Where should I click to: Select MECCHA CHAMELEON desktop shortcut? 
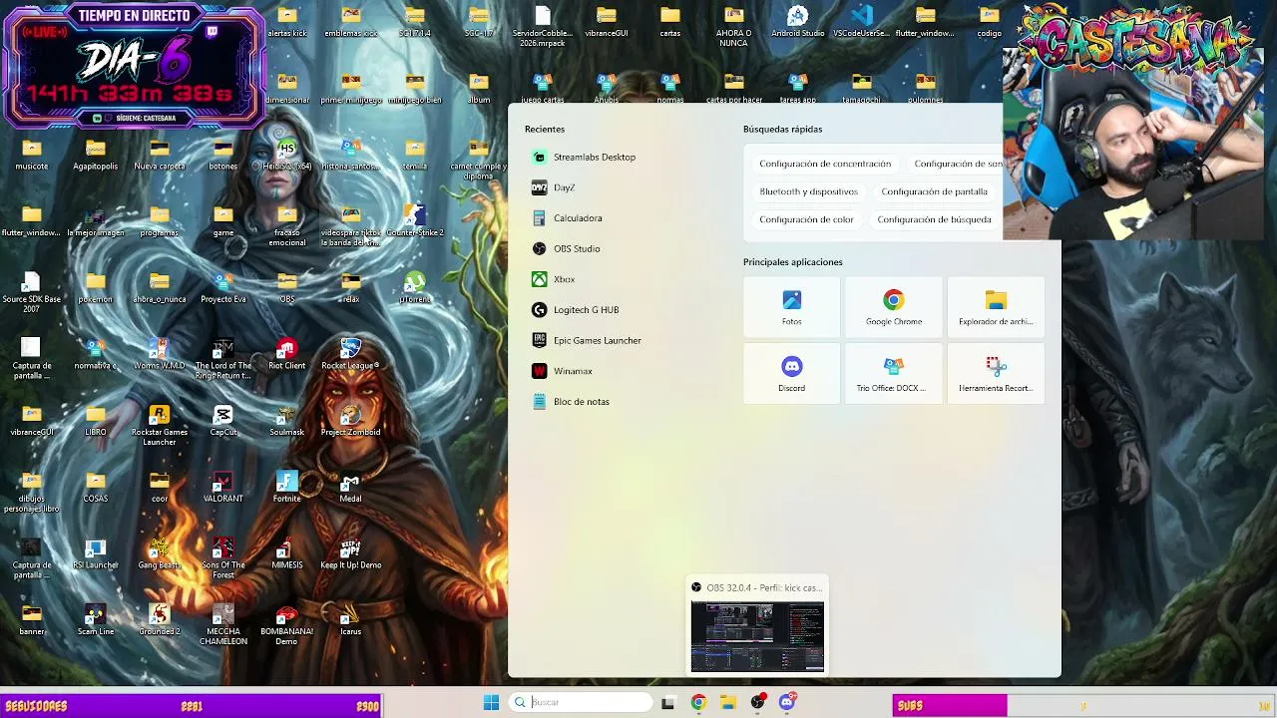click(223, 624)
